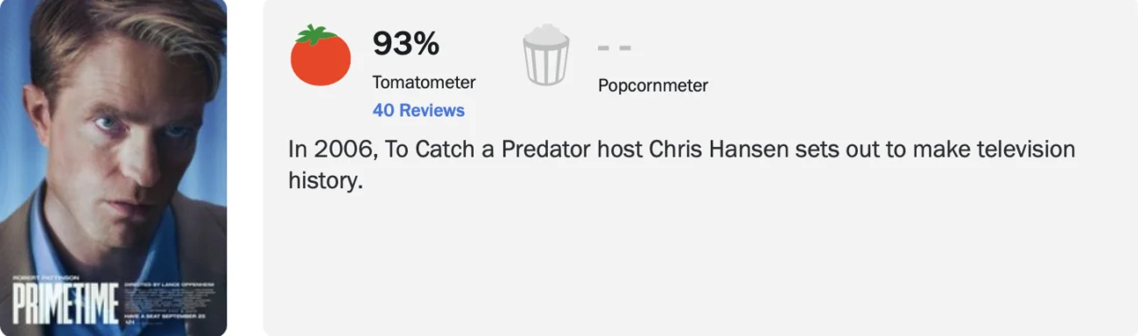Open the 40 Reviews link
Image resolution: width=1138 pixels, height=336 pixels.
[x=418, y=110]
